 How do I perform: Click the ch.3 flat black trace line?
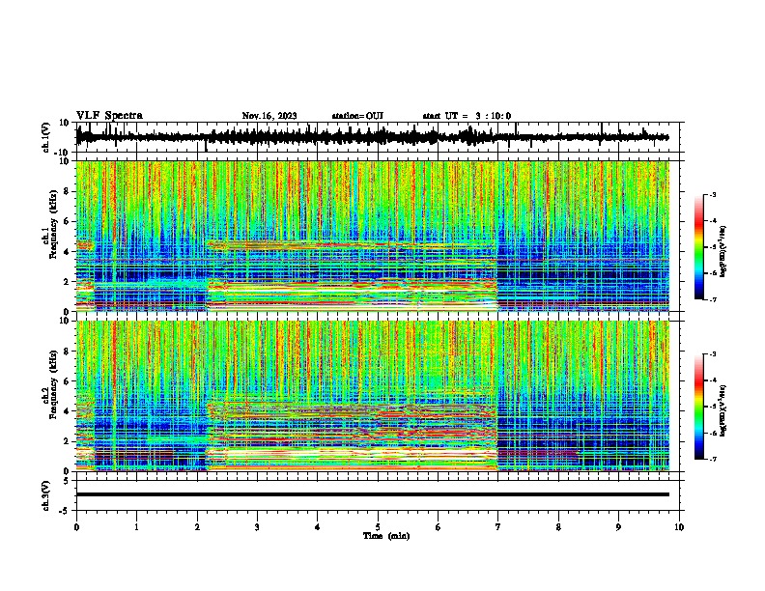click(372, 494)
